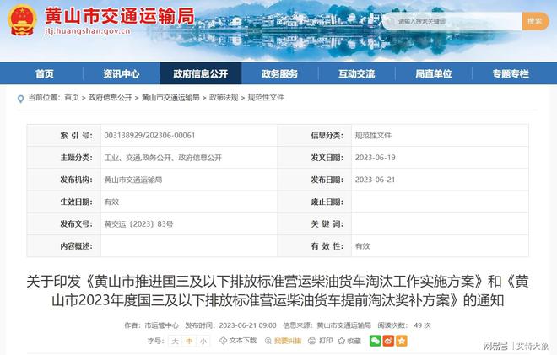Select the 主题分类 value cell text

[163, 158]
